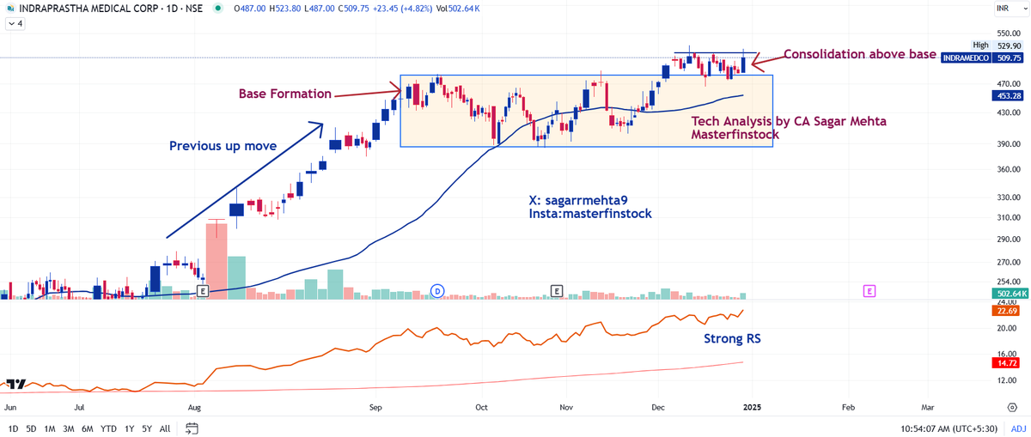Select the 1M date range

[x=50, y=428]
